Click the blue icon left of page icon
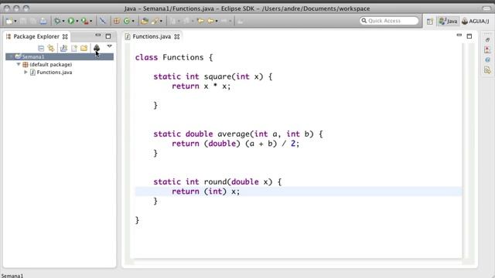 [x=63, y=48]
